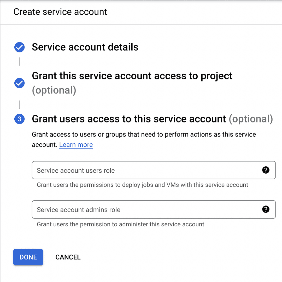This screenshot has height=282, width=282.
Task: Click the DONE button
Action: pyautogui.click(x=28, y=257)
